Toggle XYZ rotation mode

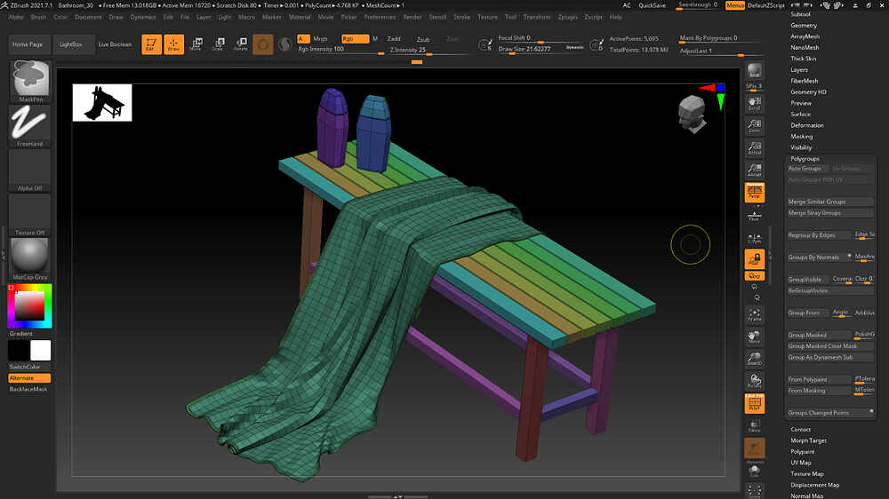[754, 276]
